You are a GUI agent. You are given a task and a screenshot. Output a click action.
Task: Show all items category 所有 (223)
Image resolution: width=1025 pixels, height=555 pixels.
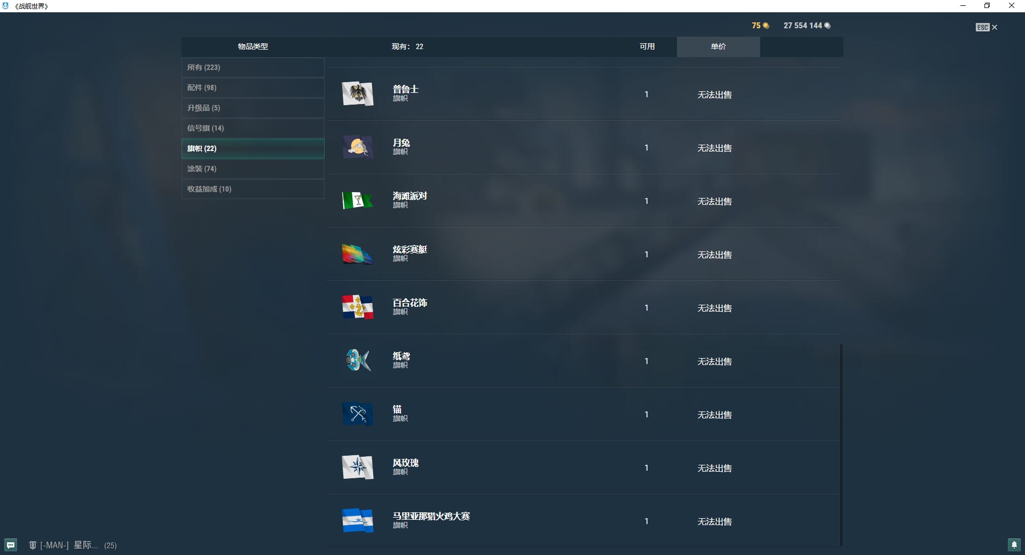coord(253,67)
